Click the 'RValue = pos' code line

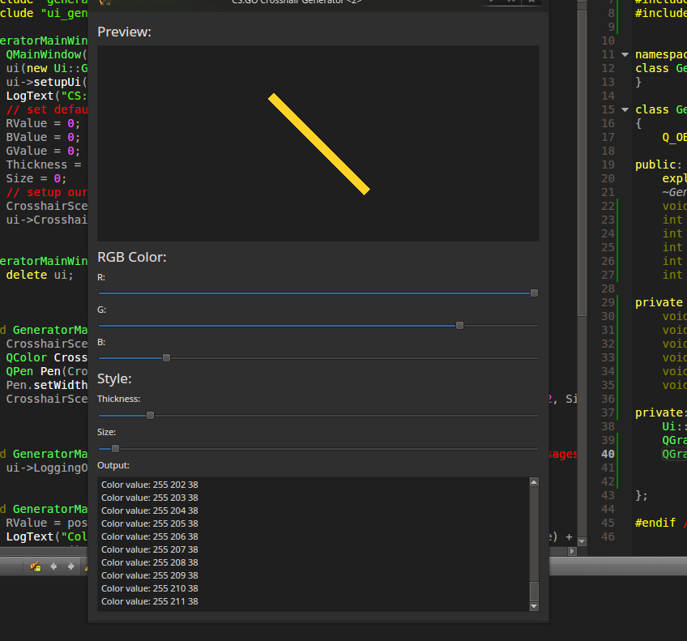(47, 523)
